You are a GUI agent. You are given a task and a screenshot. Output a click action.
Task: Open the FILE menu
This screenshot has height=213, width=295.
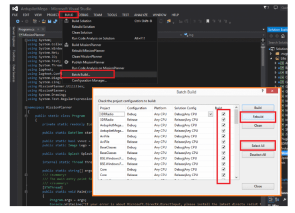tap(15, 15)
